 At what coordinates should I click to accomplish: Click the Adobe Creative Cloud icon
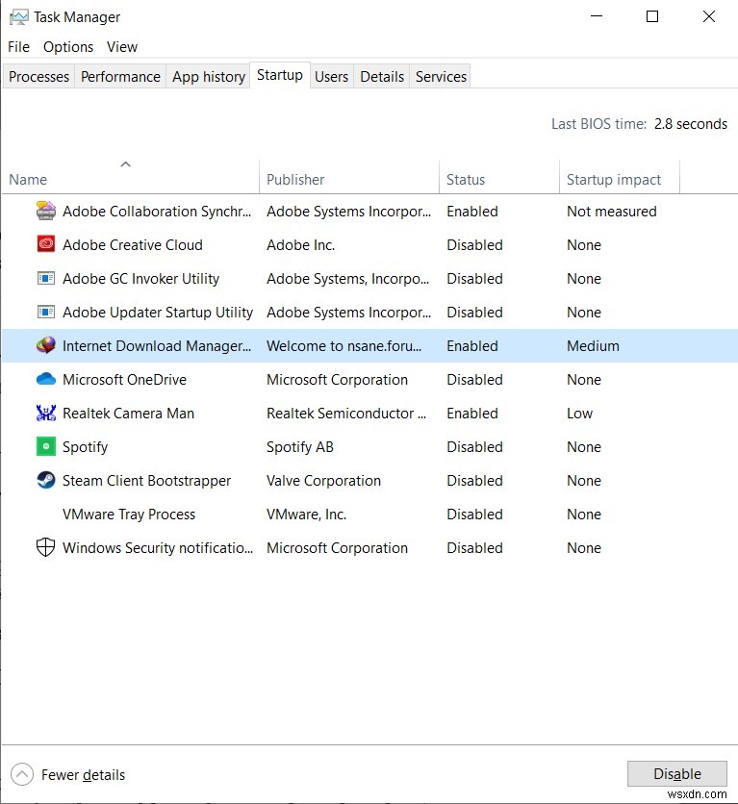(45, 244)
